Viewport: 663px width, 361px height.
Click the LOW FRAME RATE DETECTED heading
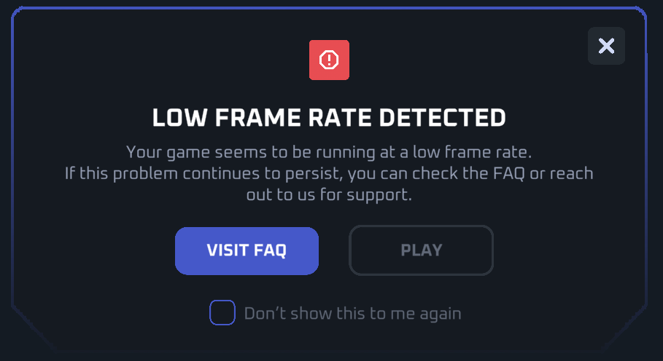click(329, 118)
